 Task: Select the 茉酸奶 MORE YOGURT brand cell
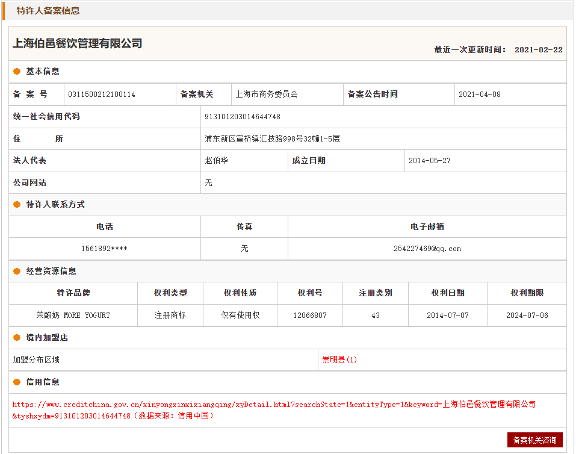click(73, 316)
